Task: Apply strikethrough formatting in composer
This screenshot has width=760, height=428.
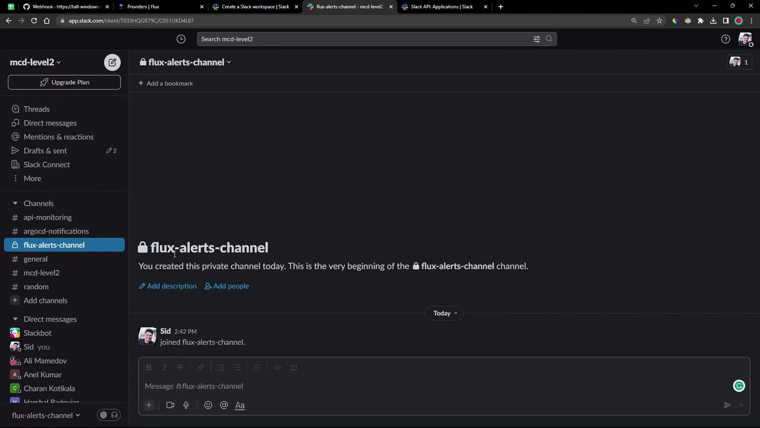Action: pyautogui.click(x=180, y=367)
